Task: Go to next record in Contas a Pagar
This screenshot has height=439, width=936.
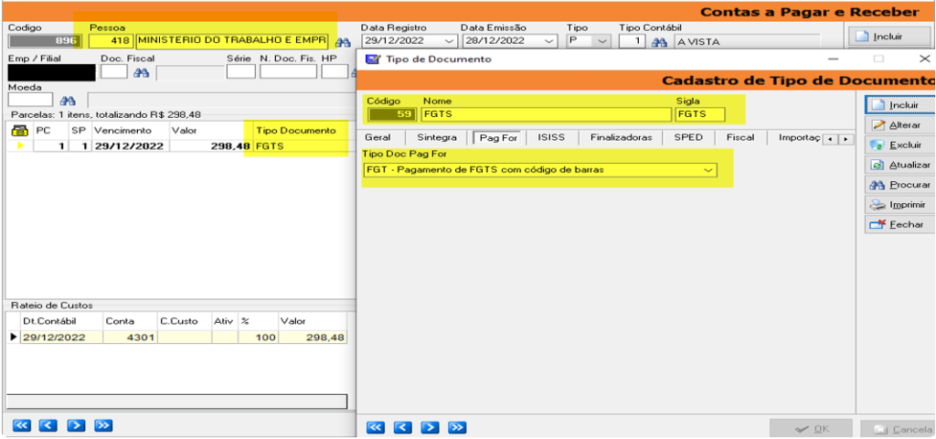Action: click(76, 425)
